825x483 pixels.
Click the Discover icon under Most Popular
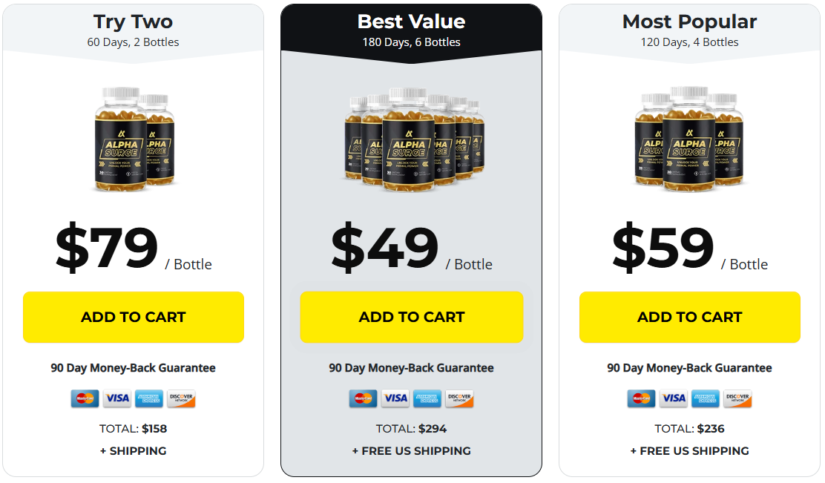(737, 399)
